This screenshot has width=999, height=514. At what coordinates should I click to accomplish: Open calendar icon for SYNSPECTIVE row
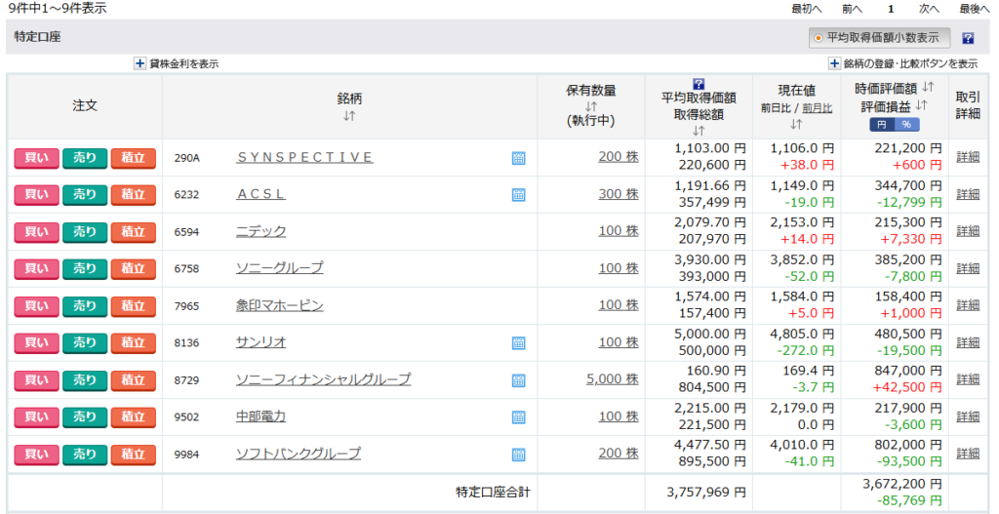(518, 158)
